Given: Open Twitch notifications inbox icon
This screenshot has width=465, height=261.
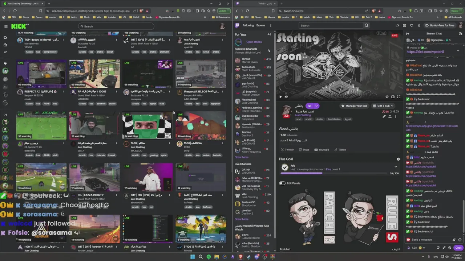Looking at the screenshot, I should coord(404,25).
